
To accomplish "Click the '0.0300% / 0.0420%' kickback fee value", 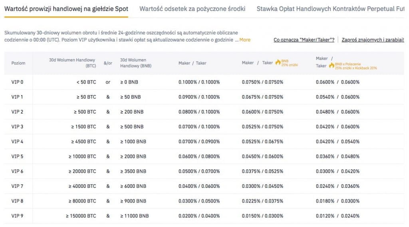I will tap(338, 171).
